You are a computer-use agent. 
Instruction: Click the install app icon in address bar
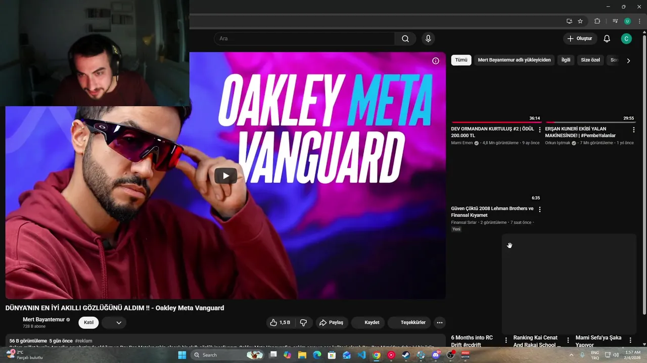point(569,21)
